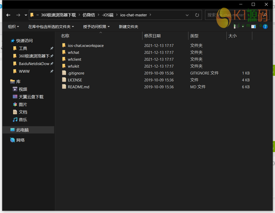Viewport: 275px width, 213px height.
Task: Toggle the preview pane icon
Action: 254,27
